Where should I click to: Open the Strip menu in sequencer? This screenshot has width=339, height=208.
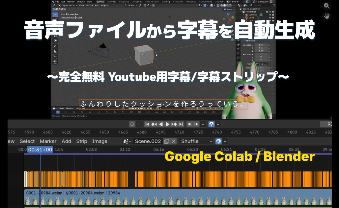tap(81, 141)
